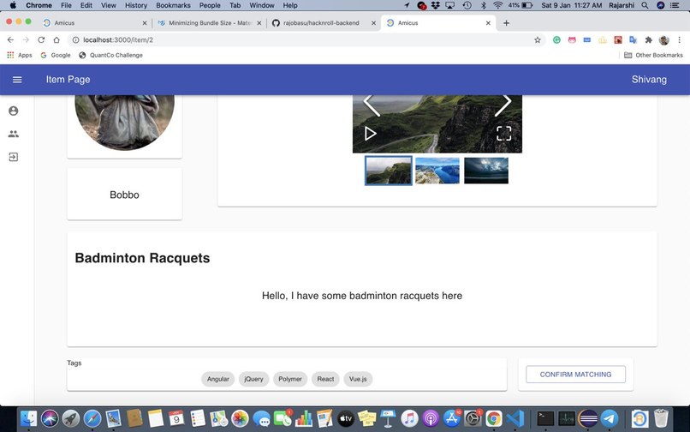Open the browser home page

coord(57,39)
